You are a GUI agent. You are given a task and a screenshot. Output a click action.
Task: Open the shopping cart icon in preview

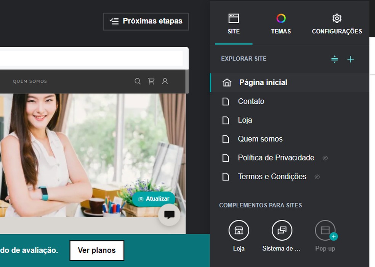(x=151, y=81)
